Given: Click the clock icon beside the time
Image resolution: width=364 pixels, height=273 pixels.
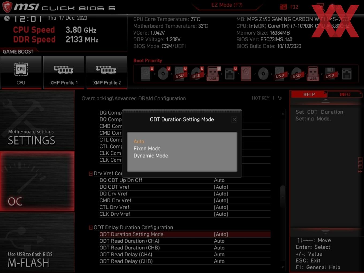Looking at the screenshot, I should pyautogui.click(x=7, y=18).
